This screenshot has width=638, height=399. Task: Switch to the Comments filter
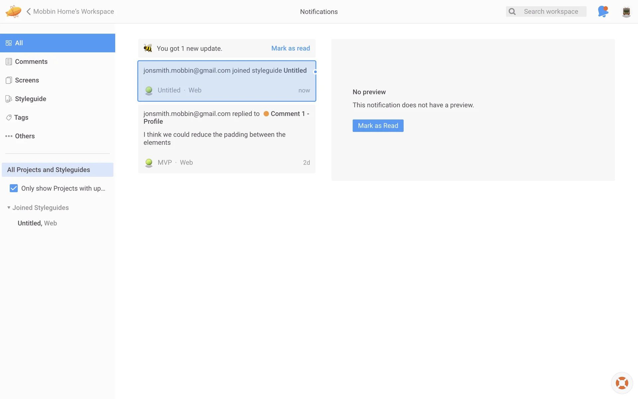coord(31,62)
